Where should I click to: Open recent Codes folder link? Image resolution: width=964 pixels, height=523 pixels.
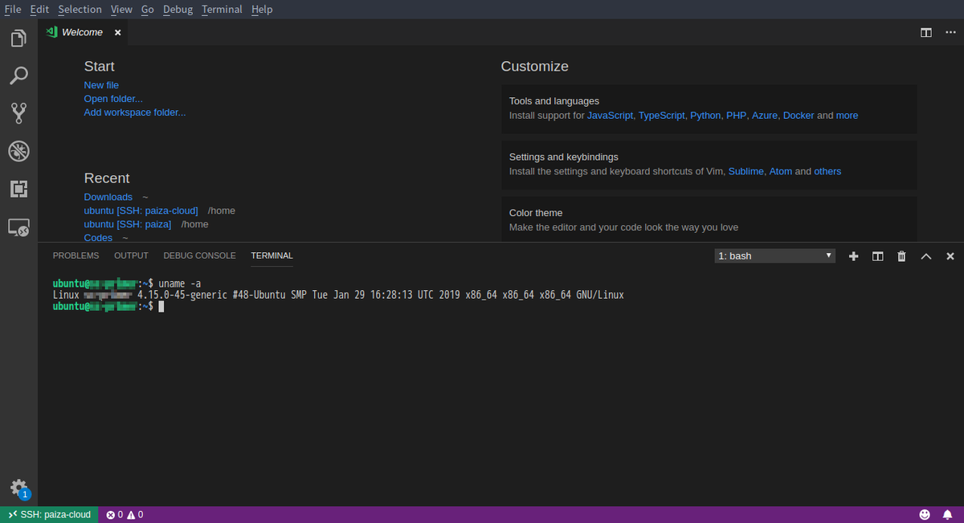tap(98, 238)
